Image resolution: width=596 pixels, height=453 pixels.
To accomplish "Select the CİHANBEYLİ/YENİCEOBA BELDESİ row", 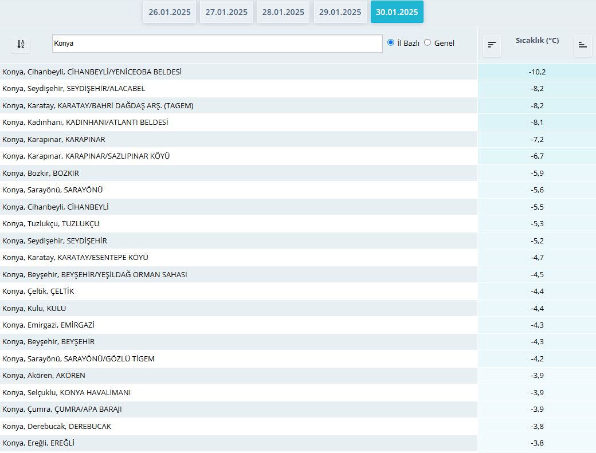I will (92, 72).
